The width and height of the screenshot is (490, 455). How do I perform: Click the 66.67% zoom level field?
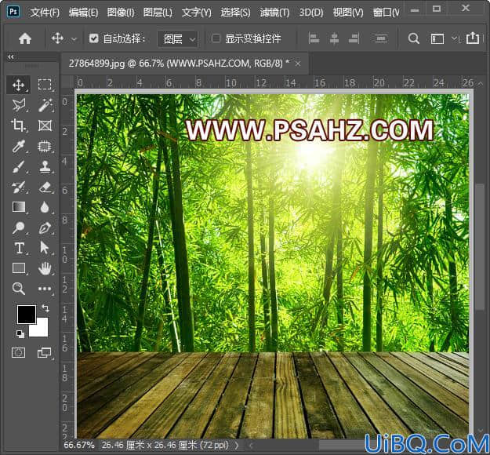(79, 445)
